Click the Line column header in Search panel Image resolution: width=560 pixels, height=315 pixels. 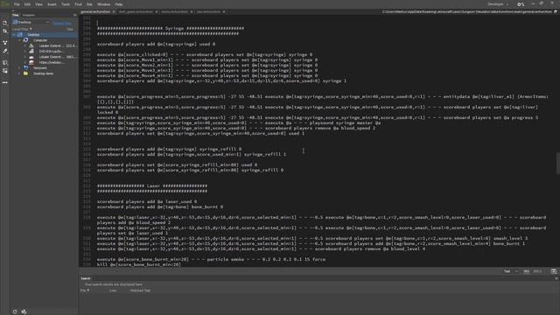click(113, 290)
